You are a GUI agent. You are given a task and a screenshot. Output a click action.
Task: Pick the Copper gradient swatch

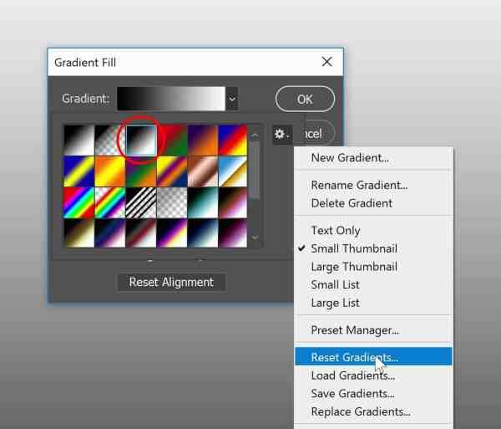[x=203, y=171]
